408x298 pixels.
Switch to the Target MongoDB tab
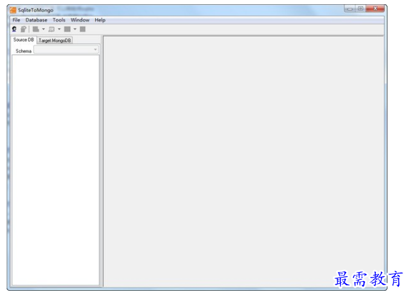54,40
